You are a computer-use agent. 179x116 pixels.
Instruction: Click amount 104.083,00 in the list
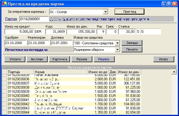coord(132,104)
